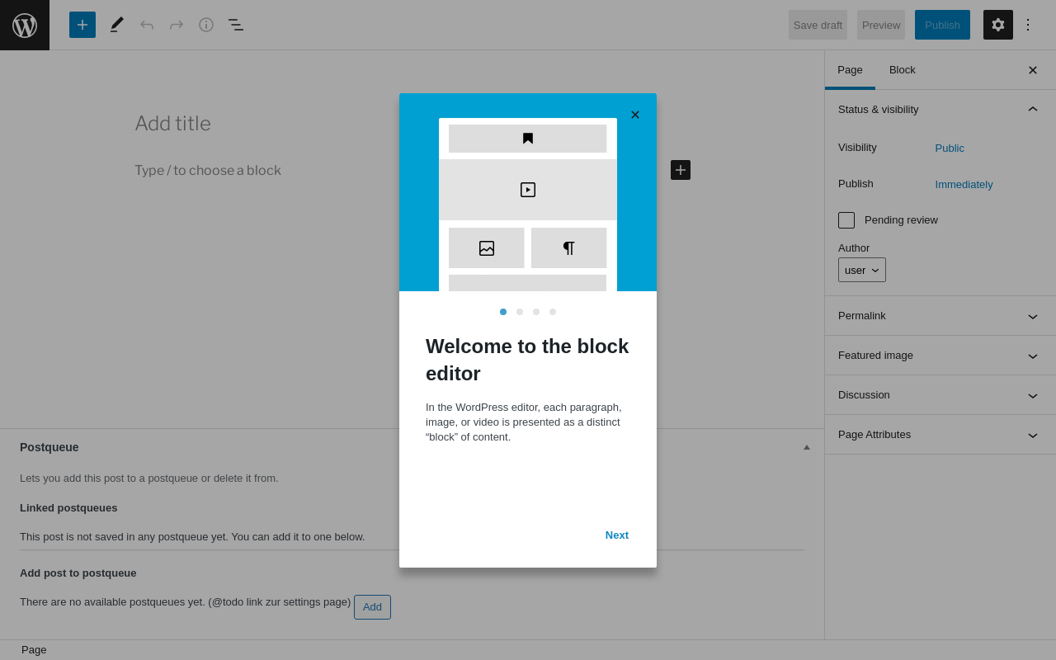Viewport: 1056px width, 660px height.
Task: Open the list view outline icon
Action: point(236,25)
